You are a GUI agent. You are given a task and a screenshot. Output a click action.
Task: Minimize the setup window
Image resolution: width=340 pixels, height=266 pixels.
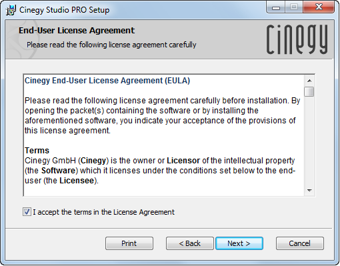pos(276,8)
